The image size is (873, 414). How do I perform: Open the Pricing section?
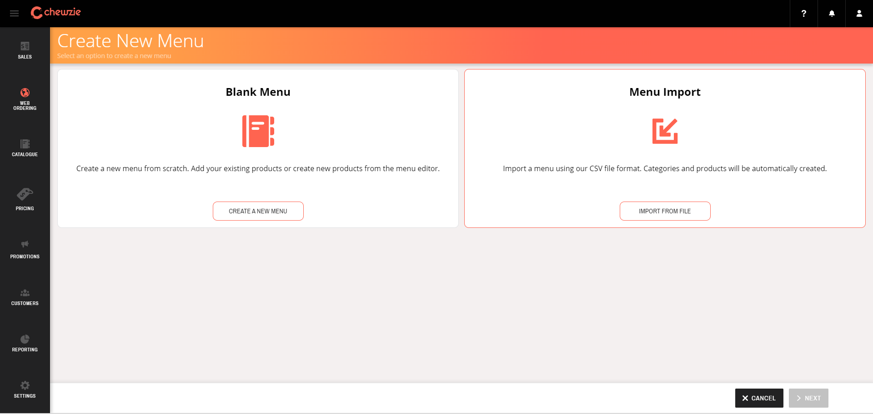[x=25, y=197]
